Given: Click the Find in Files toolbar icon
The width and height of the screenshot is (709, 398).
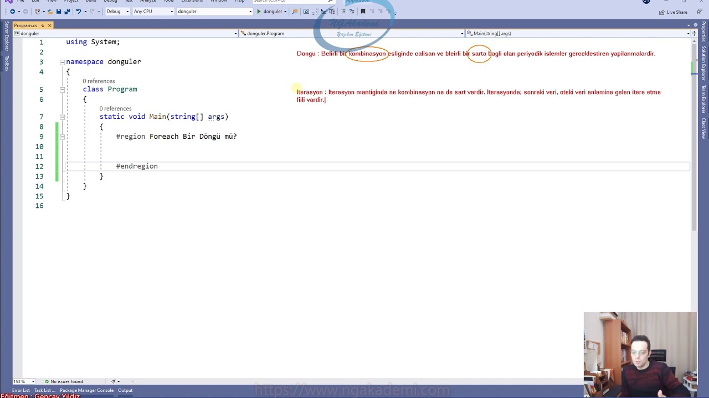Looking at the screenshot, I should pos(295,12).
